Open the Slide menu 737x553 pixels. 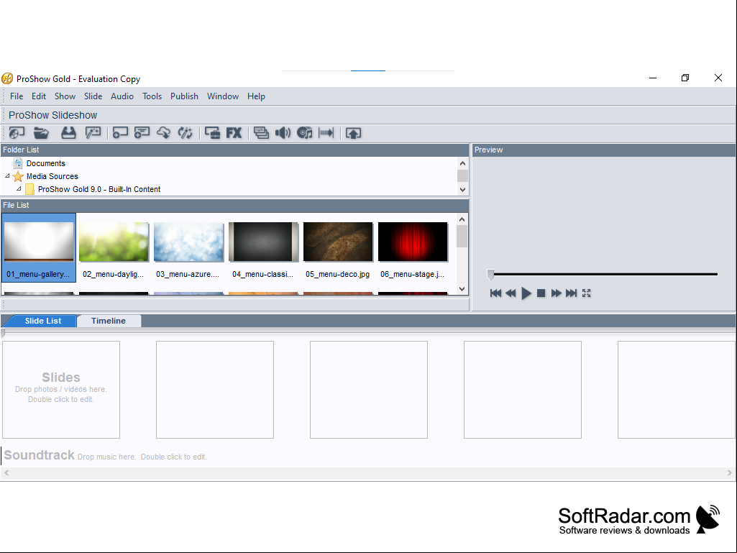[x=93, y=96]
